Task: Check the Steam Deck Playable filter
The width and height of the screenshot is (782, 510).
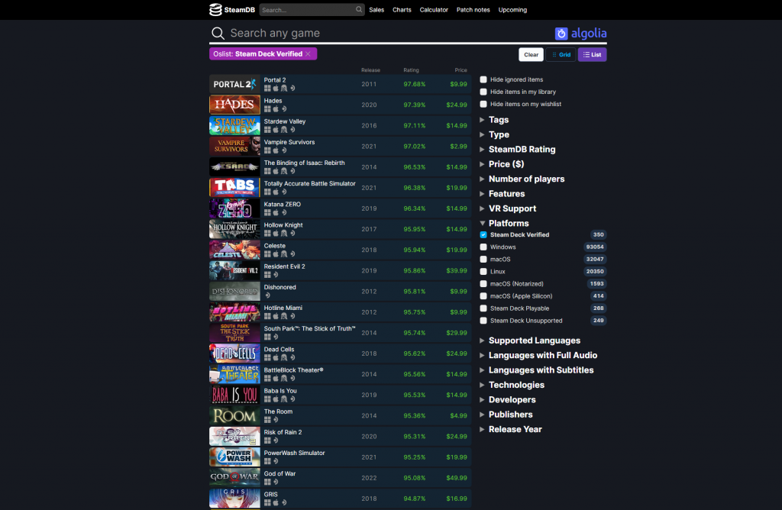Action: click(x=483, y=308)
